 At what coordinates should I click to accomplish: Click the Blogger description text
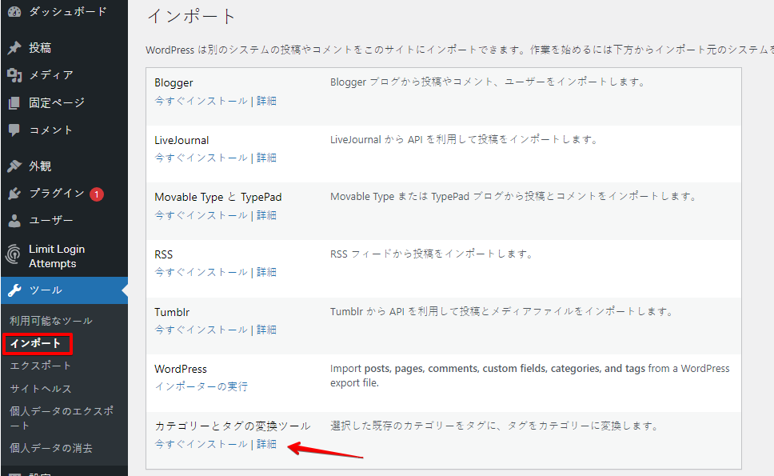pos(489,82)
